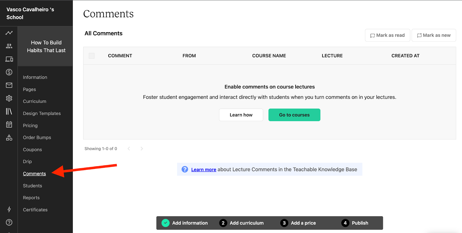The height and width of the screenshot is (233, 462).
Task: Click the Add curriculum step
Action: tap(247, 223)
